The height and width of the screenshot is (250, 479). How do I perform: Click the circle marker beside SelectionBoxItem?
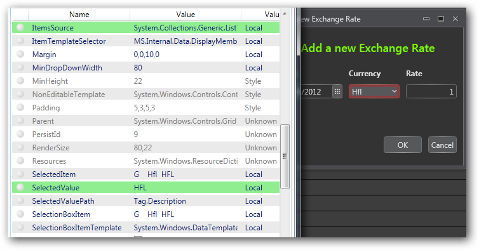pos(20,214)
